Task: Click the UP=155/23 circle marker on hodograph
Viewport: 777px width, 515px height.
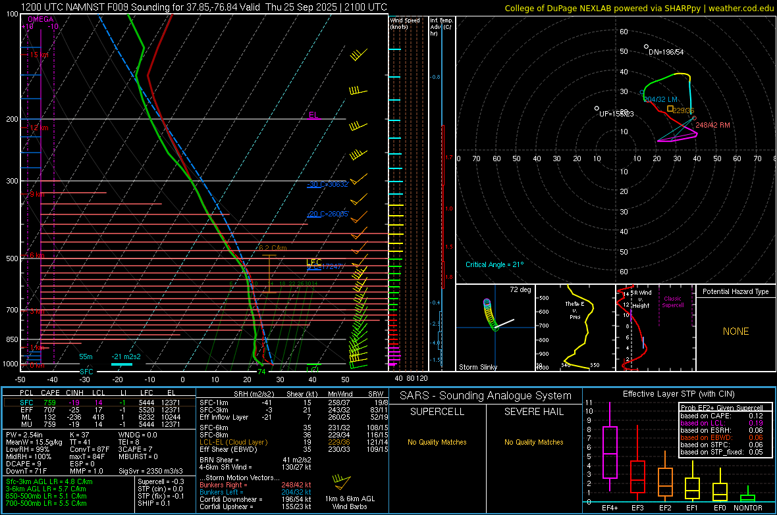Action: coord(597,108)
